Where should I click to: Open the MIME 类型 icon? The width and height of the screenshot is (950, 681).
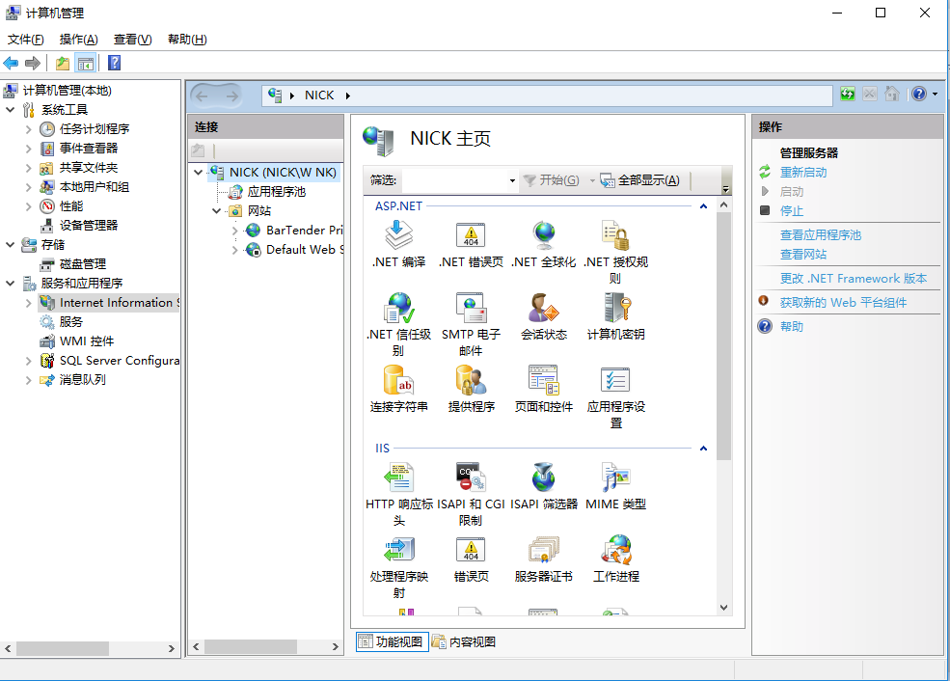[615, 478]
